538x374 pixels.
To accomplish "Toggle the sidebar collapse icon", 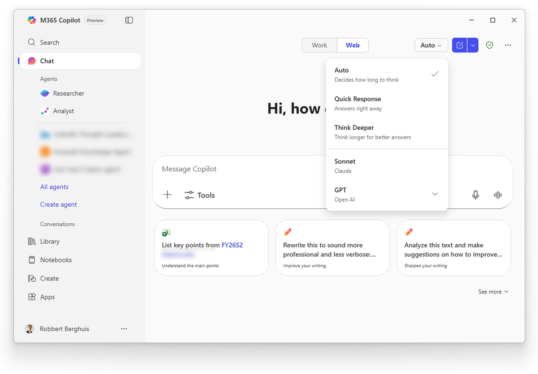I will (129, 20).
